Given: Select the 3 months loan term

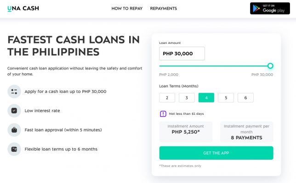Looking at the screenshot, I should tap(187, 97).
